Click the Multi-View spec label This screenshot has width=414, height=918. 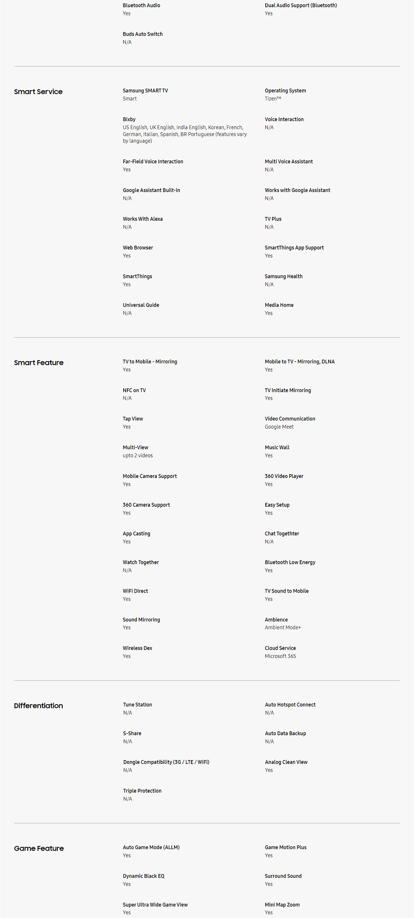(x=135, y=447)
